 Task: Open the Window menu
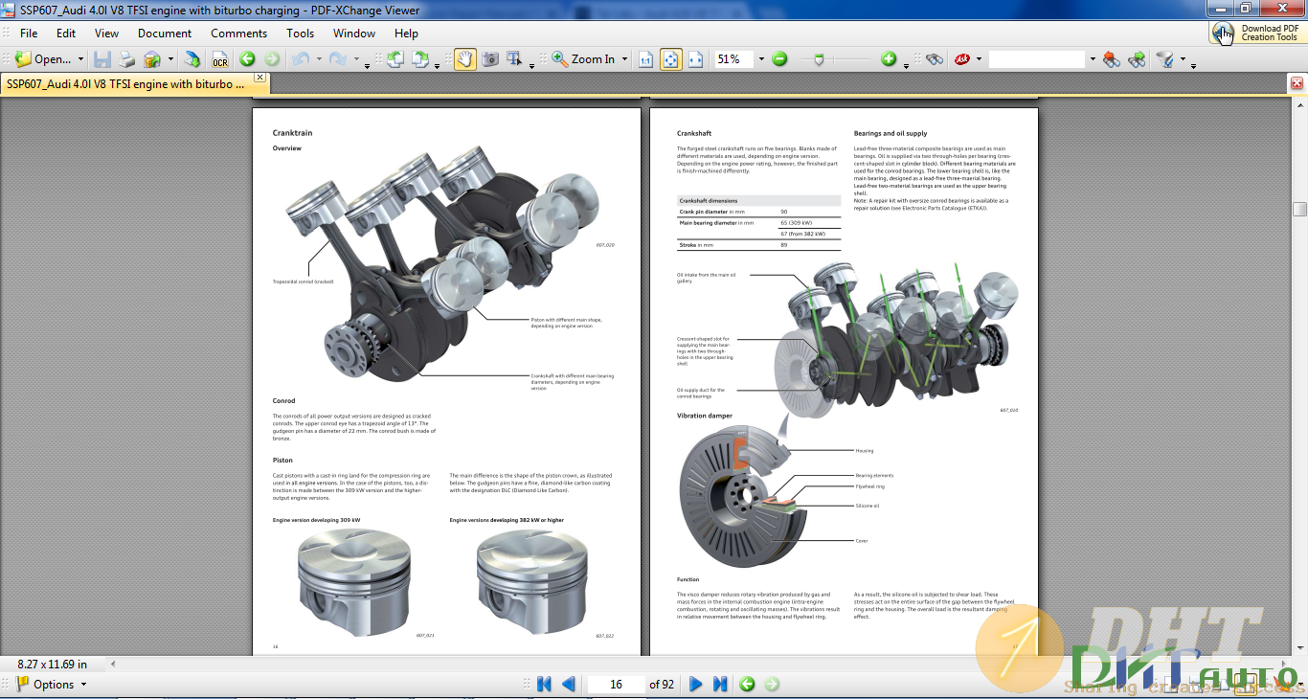[x=354, y=33]
